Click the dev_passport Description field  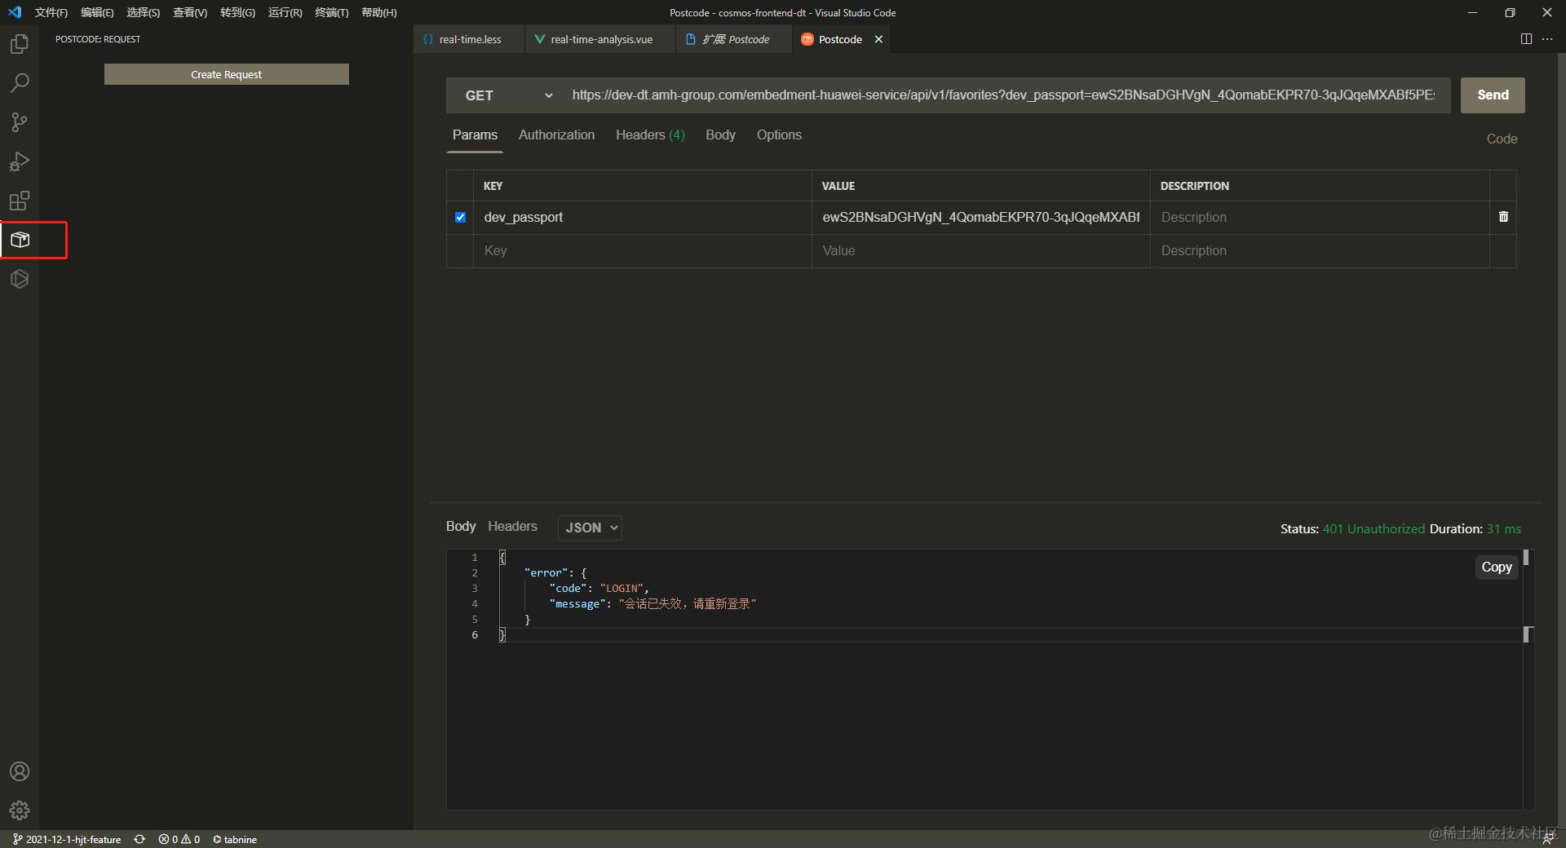pos(1320,218)
